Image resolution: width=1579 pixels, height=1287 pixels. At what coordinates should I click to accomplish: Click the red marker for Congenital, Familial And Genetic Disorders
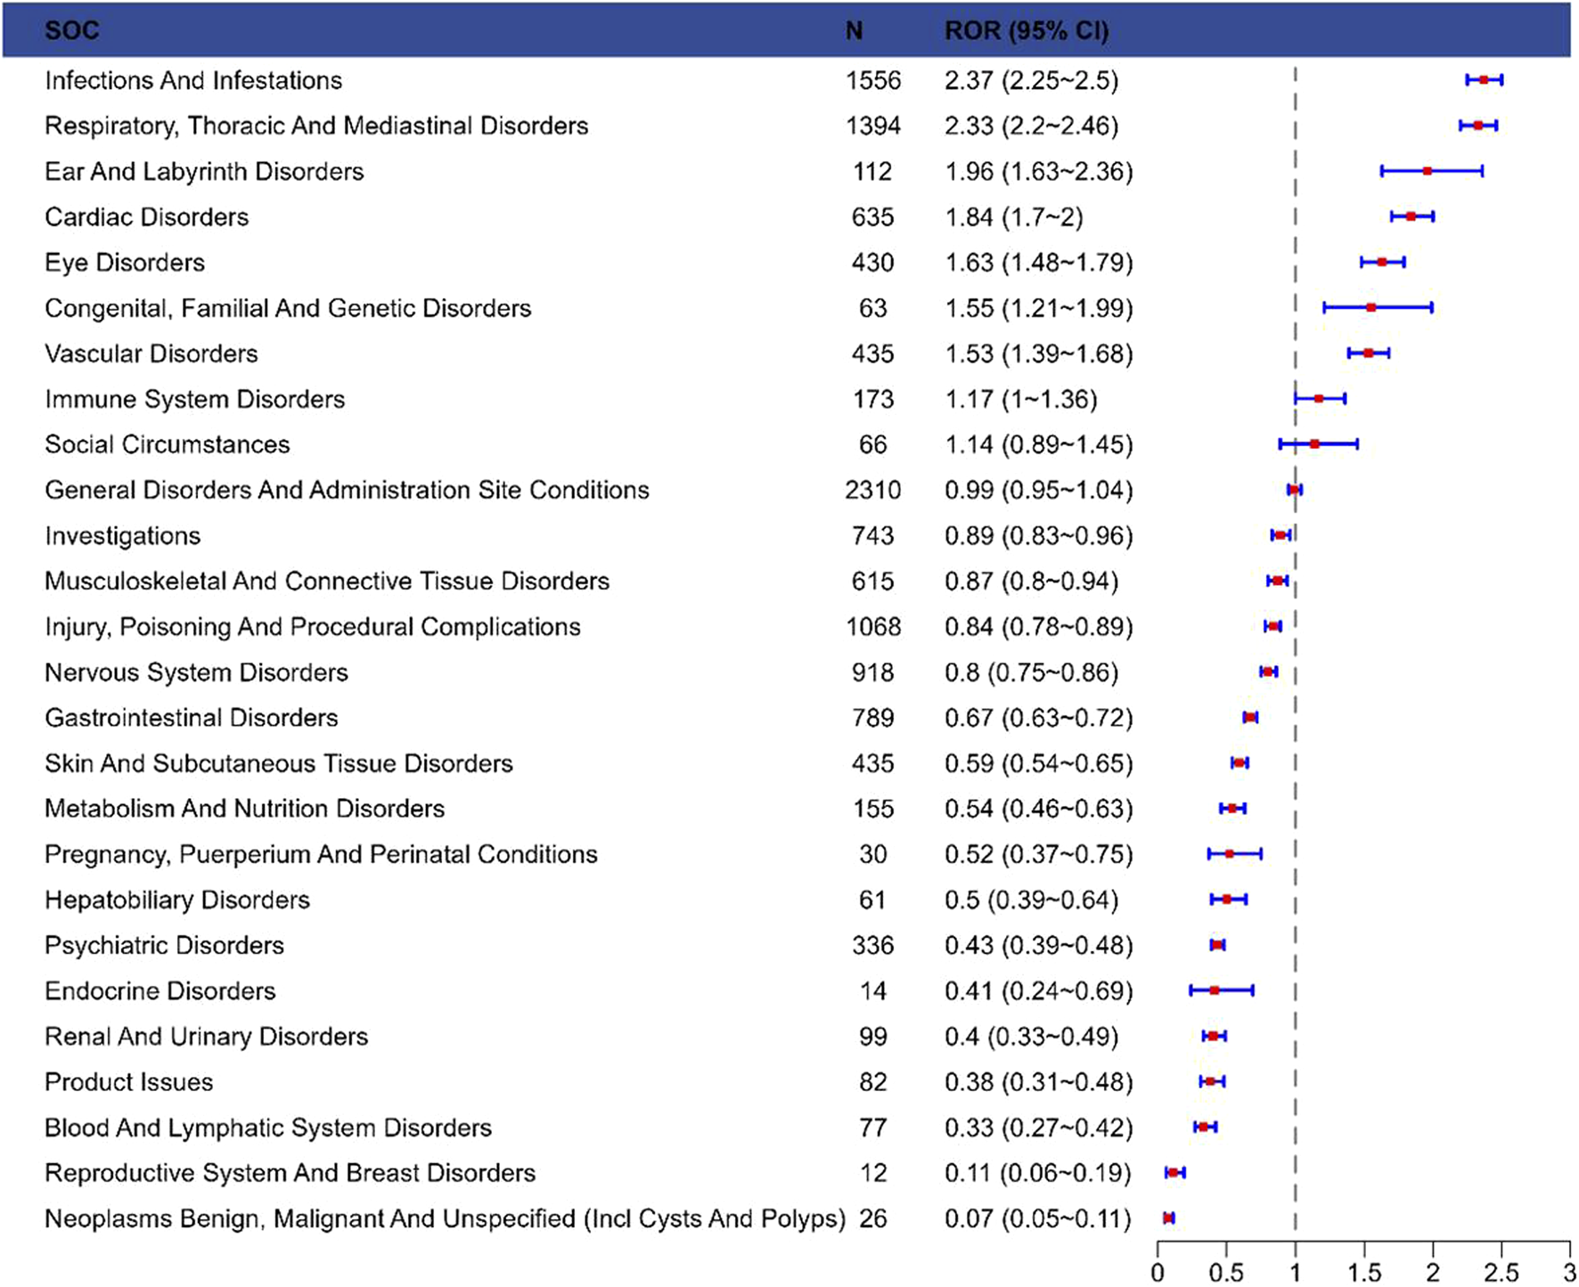[x=1371, y=308]
